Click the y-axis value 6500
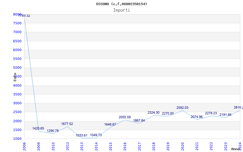243x152 pixels. [17, 41]
